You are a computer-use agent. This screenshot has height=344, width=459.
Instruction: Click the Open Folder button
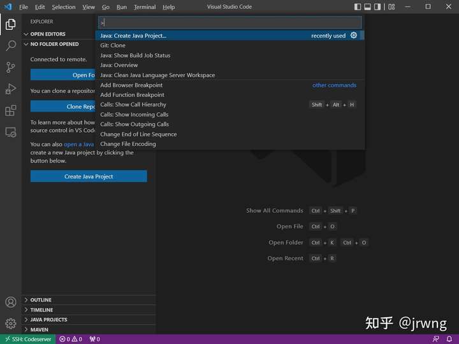pyautogui.click(x=63, y=75)
